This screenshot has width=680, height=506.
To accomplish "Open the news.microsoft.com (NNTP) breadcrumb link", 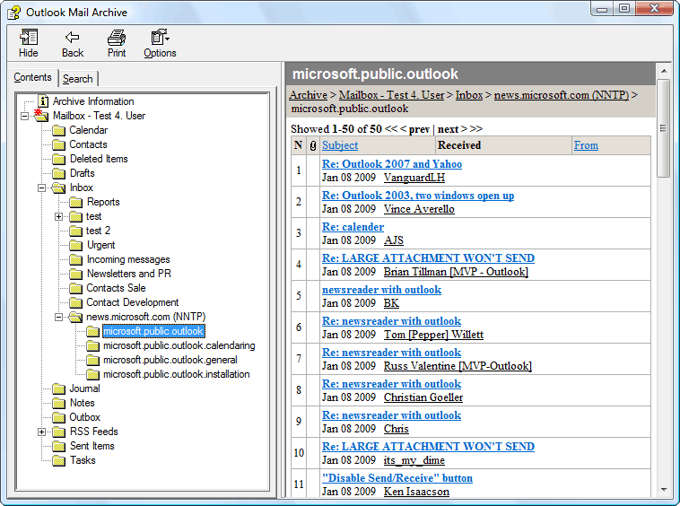I will [x=562, y=95].
